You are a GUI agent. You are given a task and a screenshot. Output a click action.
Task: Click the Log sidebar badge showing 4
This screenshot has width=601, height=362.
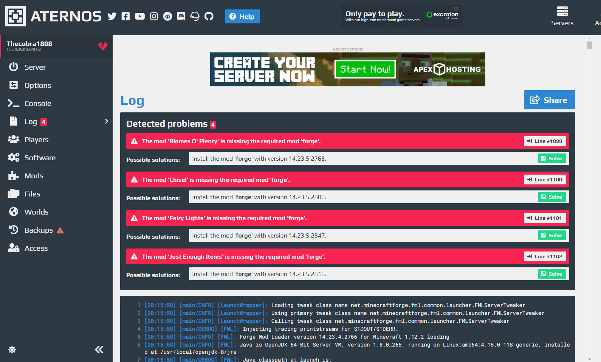point(43,122)
